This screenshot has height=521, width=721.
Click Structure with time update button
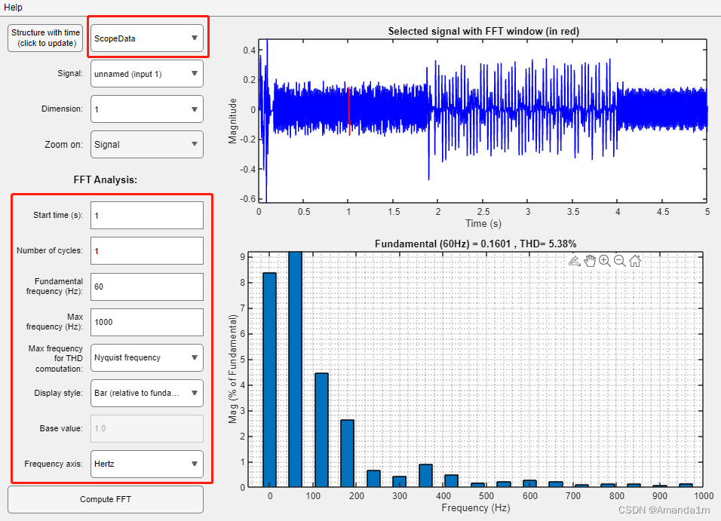pyautogui.click(x=45, y=38)
